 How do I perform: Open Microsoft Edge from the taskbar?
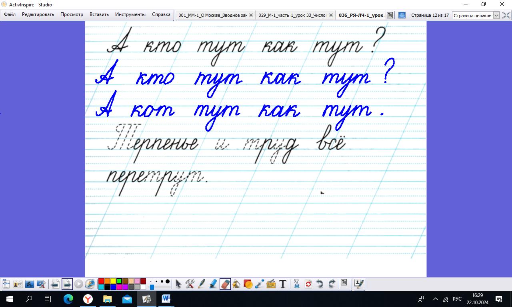click(x=68, y=299)
